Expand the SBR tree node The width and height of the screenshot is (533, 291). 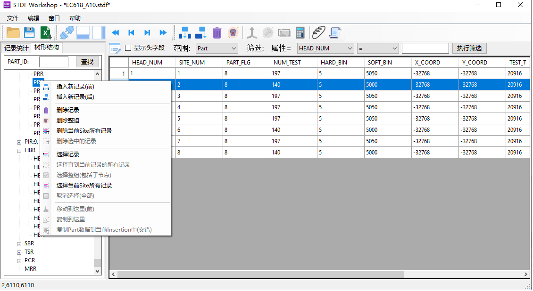click(19, 244)
